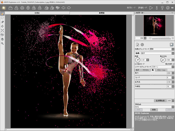Select the Hand tool in left toolbar
Viewport: 175px width, 131px height.
tap(2, 39)
